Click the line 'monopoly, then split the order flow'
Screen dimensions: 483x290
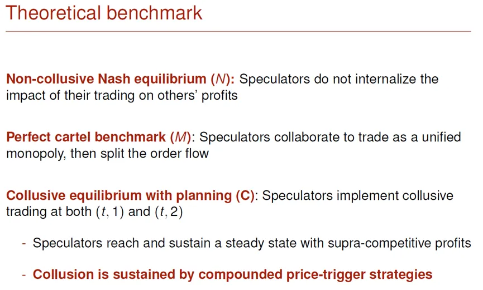[x=108, y=153]
